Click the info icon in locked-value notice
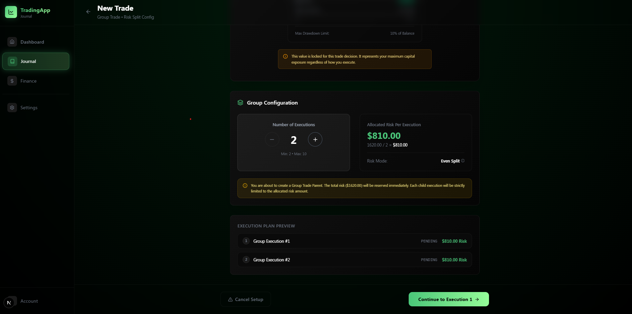Image resolution: width=632 pixels, height=314 pixels. 285,57
